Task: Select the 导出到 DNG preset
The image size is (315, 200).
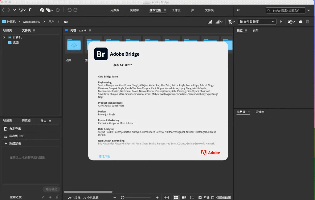Action: 31,136
